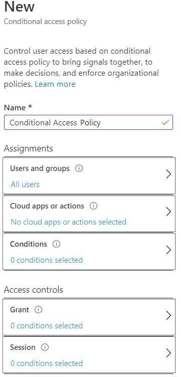181x377 pixels.
Task: Expand the Cloud apps or actions chevron
Action: pyautogui.click(x=168, y=212)
